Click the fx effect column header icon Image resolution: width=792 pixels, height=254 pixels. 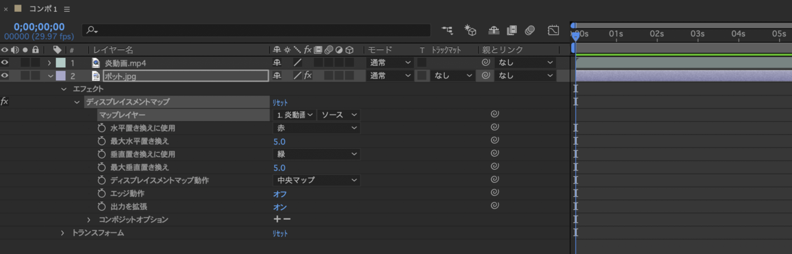point(308,49)
